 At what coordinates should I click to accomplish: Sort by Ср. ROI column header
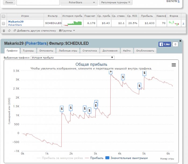coord(132,16)
